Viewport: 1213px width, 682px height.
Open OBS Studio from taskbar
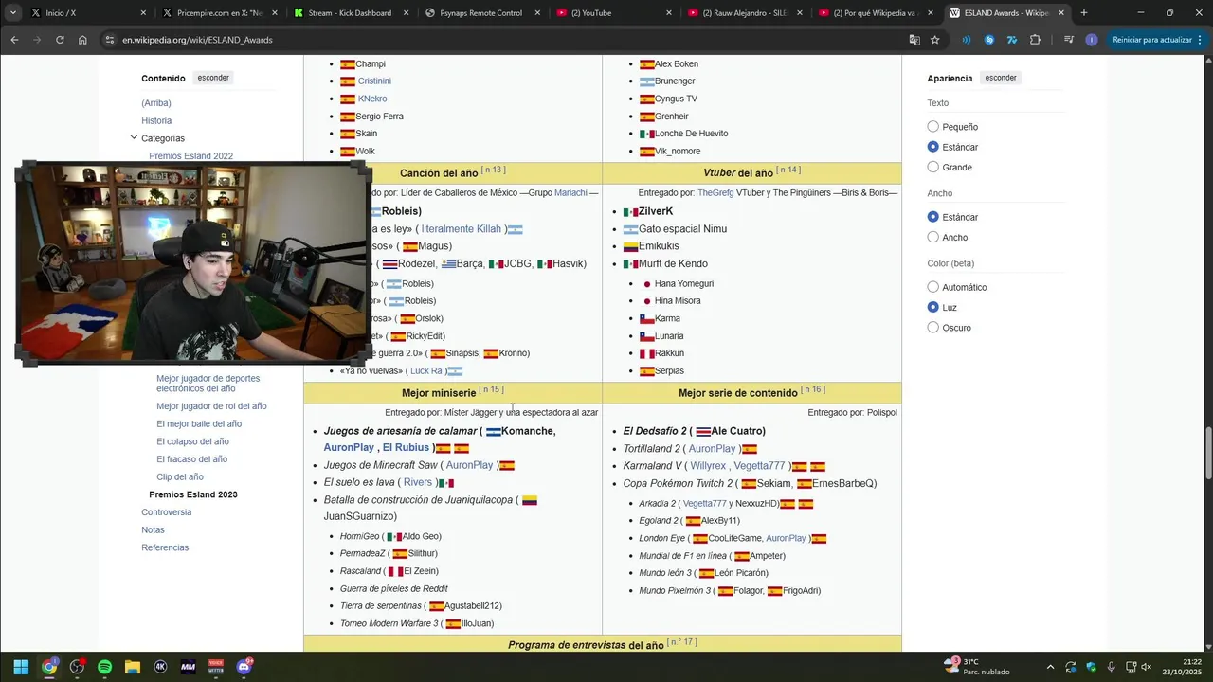coord(77,667)
